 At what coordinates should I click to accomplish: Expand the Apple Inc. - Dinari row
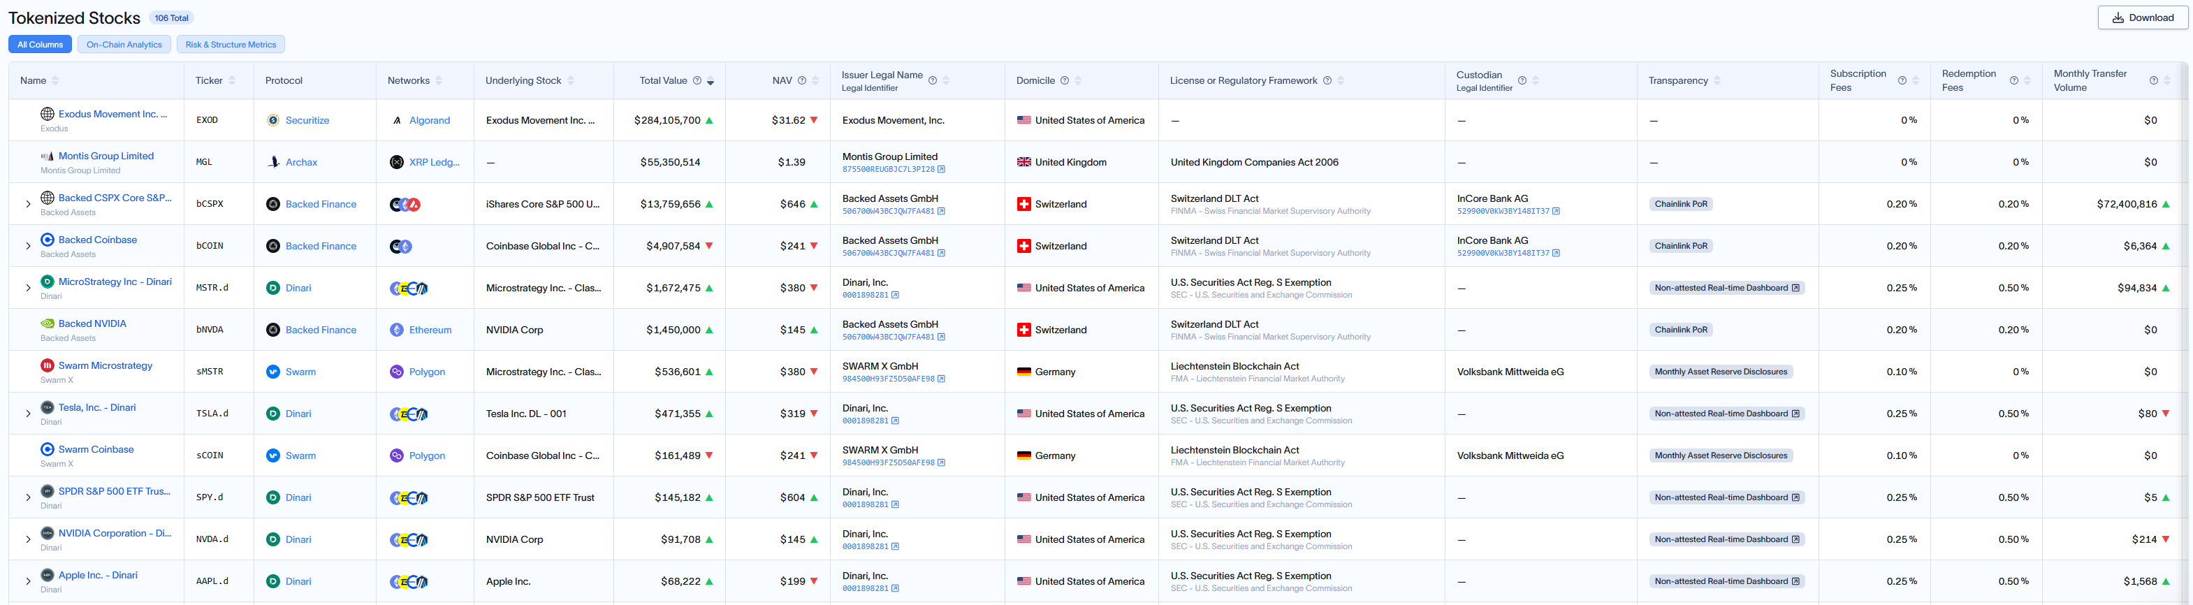click(x=28, y=581)
